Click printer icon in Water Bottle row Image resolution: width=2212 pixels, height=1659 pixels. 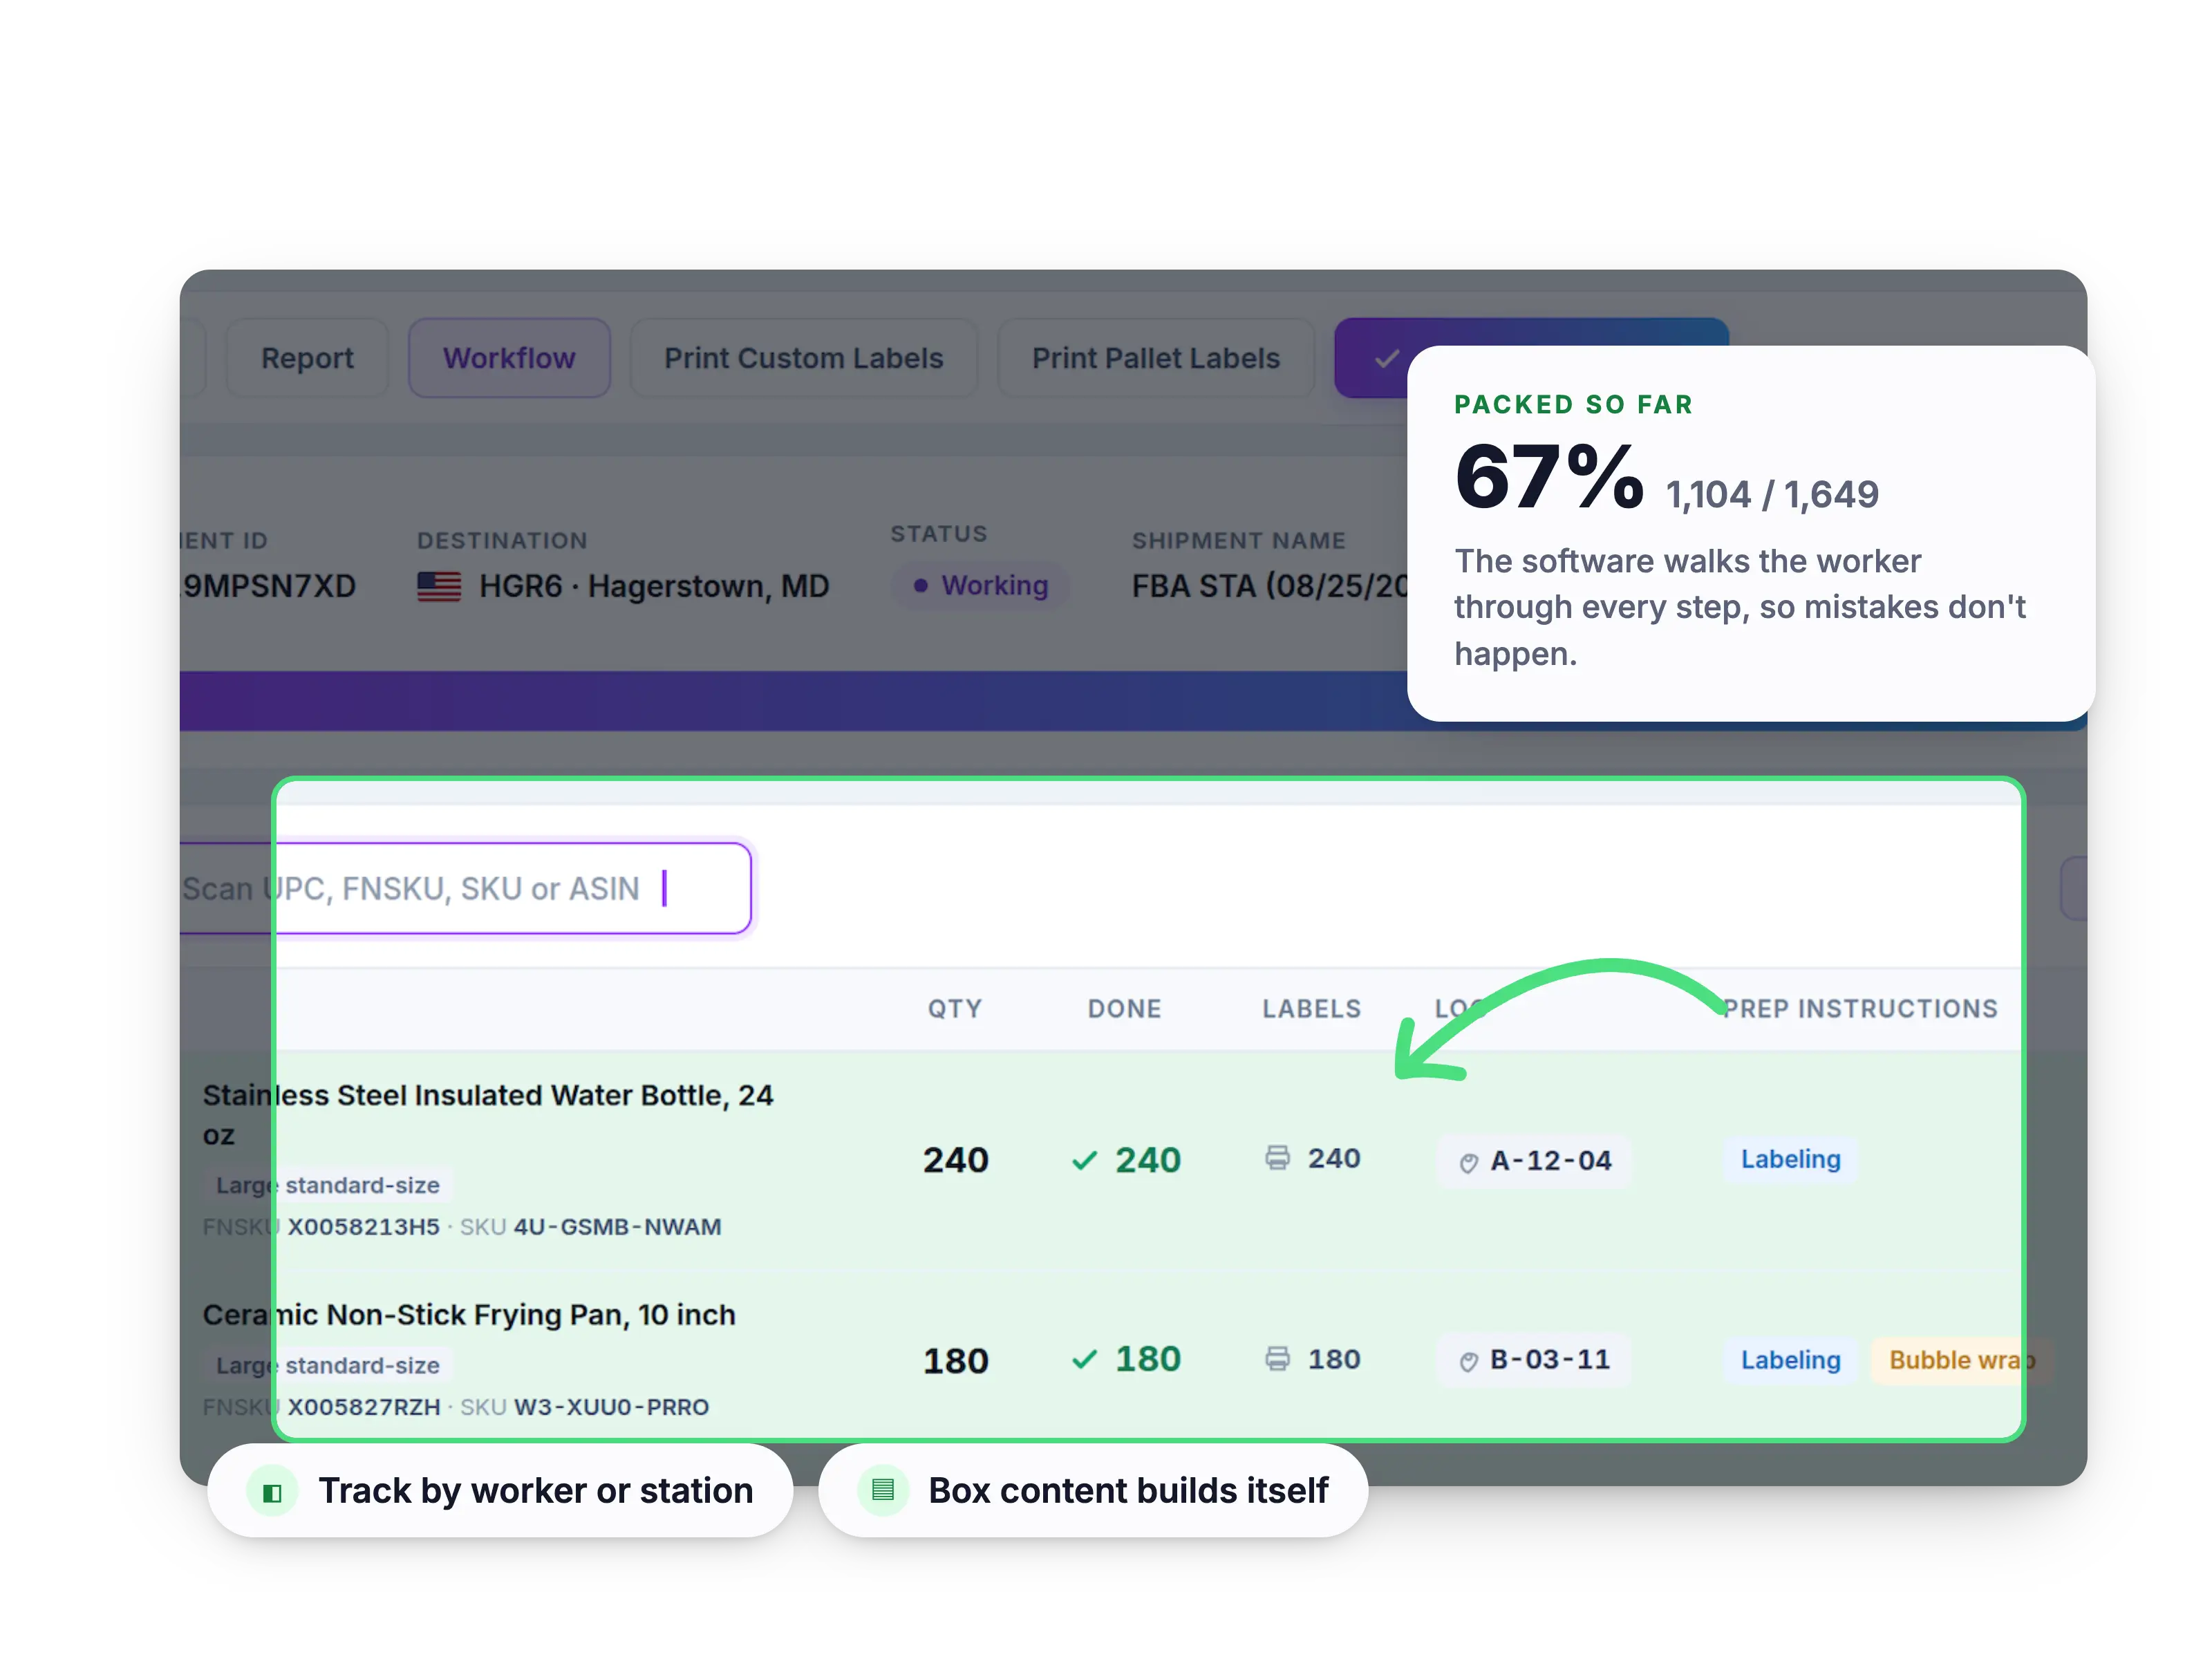[1278, 1158]
